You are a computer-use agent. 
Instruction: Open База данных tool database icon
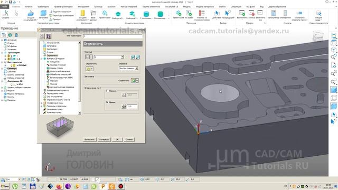point(93,13)
